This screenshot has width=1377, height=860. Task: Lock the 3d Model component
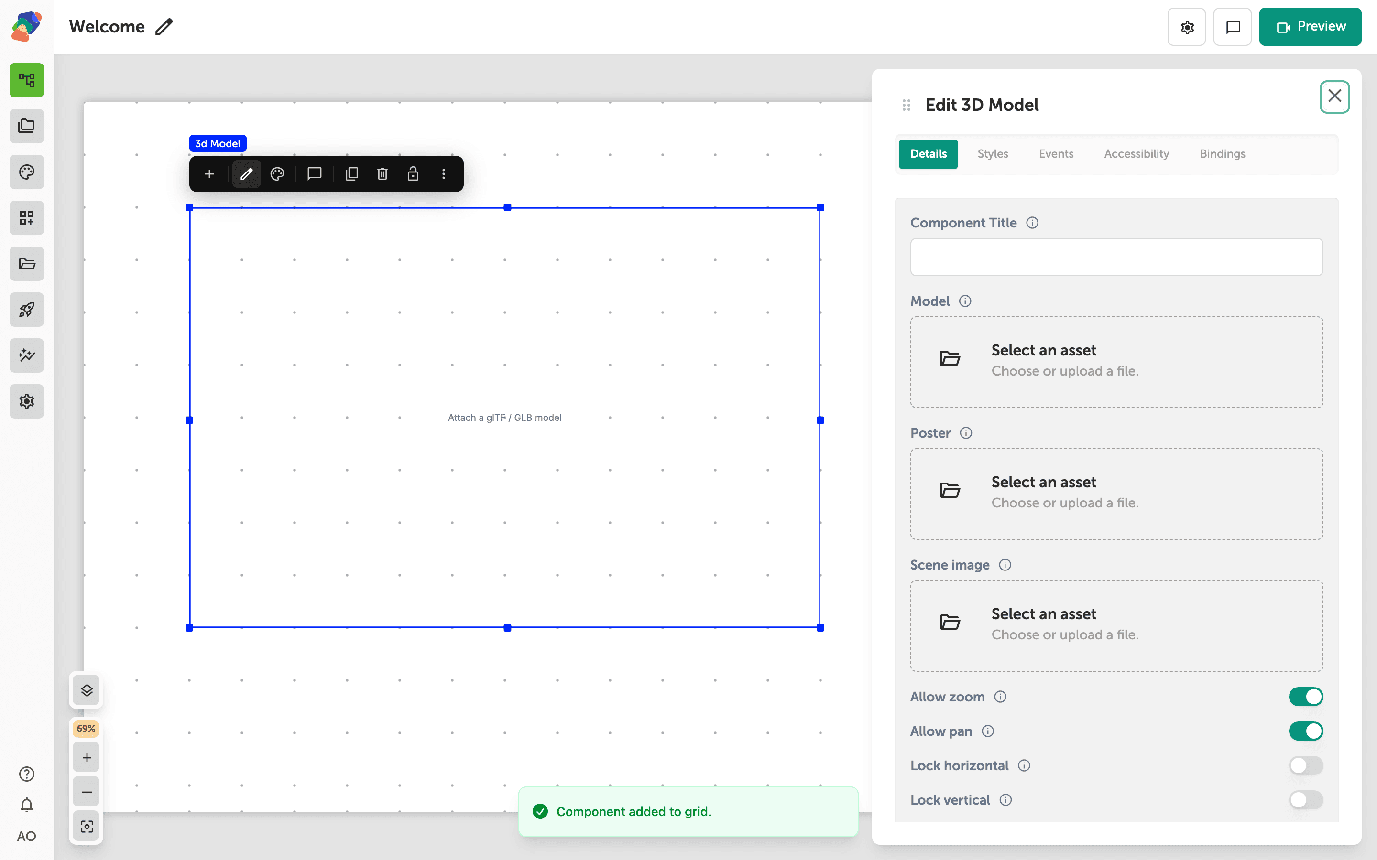point(413,174)
